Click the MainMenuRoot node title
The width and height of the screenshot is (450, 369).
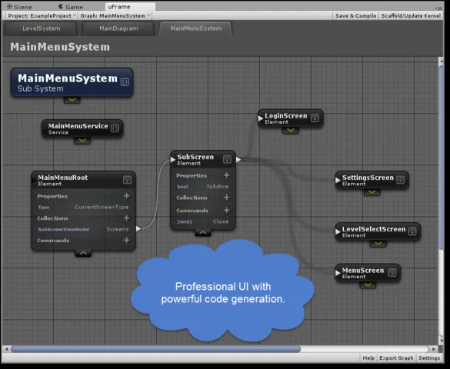(62, 178)
